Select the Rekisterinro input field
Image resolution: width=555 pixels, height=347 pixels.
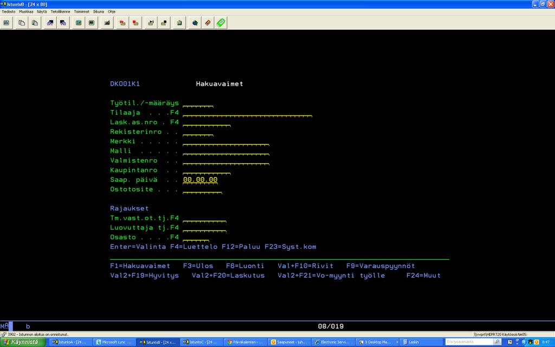(198, 132)
